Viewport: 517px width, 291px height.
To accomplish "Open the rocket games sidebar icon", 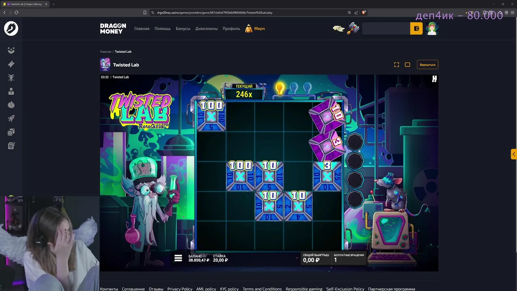I will click(11, 118).
